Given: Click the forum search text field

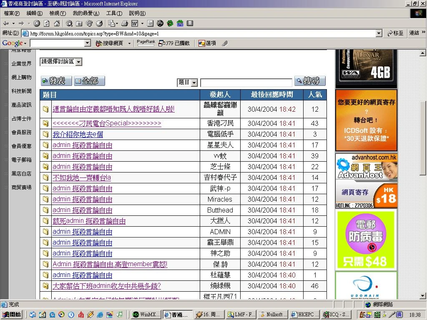Looking at the screenshot, I should (x=246, y=82).
